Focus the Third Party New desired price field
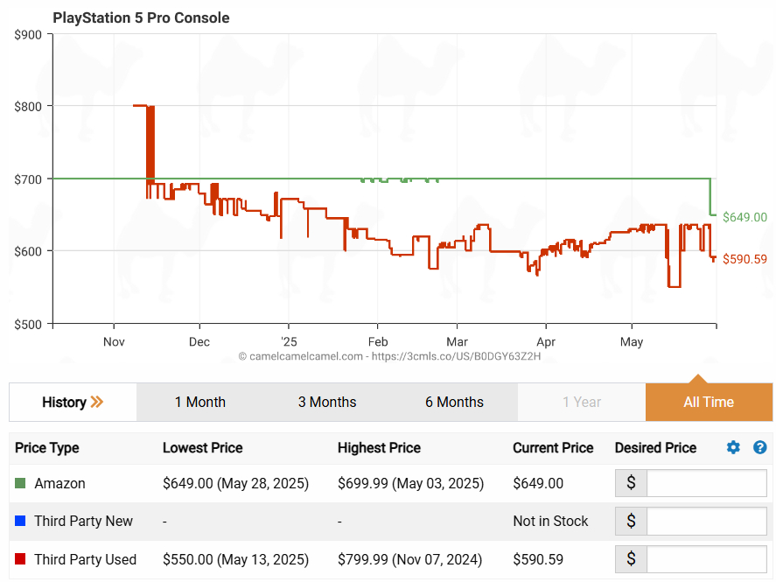 point(706,522)
